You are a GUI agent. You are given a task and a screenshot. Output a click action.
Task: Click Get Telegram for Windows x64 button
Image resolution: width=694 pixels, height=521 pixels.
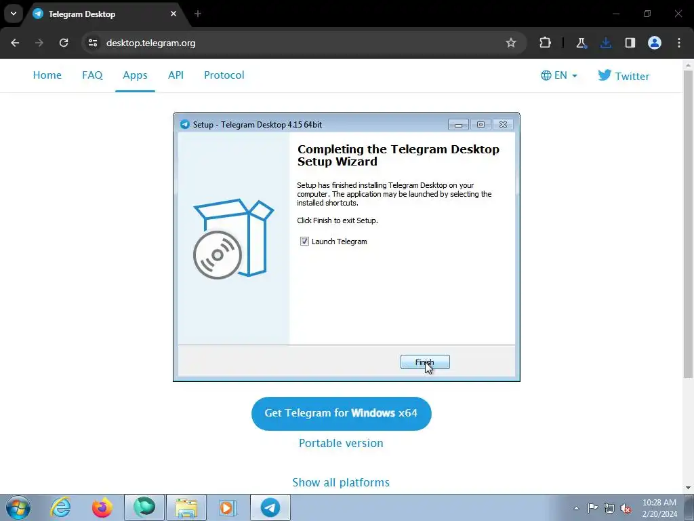(342, 413)
